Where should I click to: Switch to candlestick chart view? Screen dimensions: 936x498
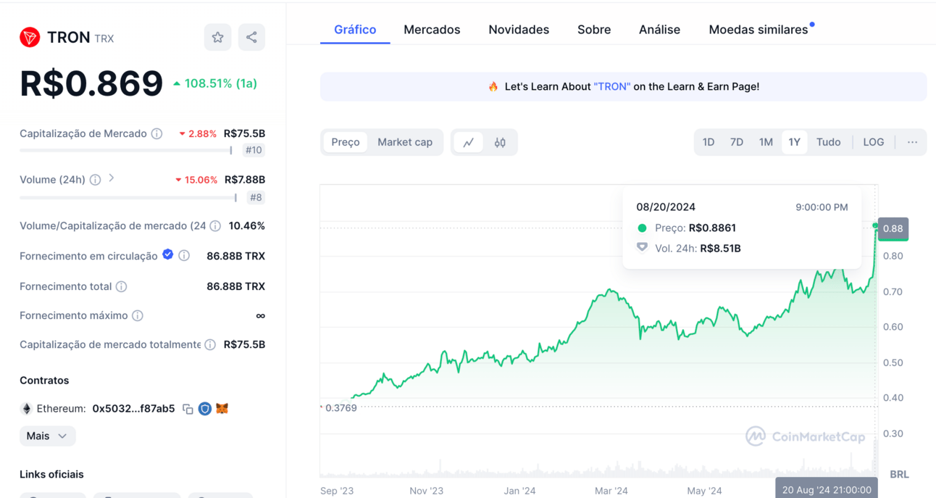pyautogui.click(x=500, y=143)
